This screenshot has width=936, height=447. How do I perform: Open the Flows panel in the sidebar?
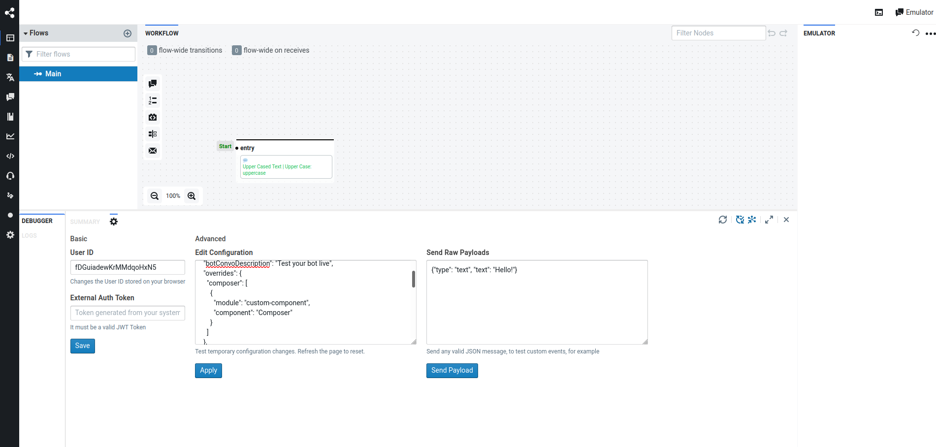pos(10,37)
